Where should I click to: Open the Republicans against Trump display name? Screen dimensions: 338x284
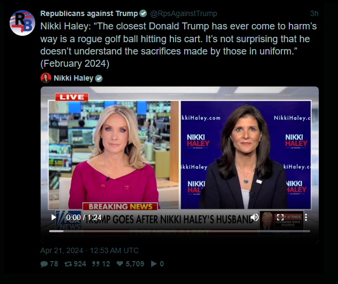(89, 13)
